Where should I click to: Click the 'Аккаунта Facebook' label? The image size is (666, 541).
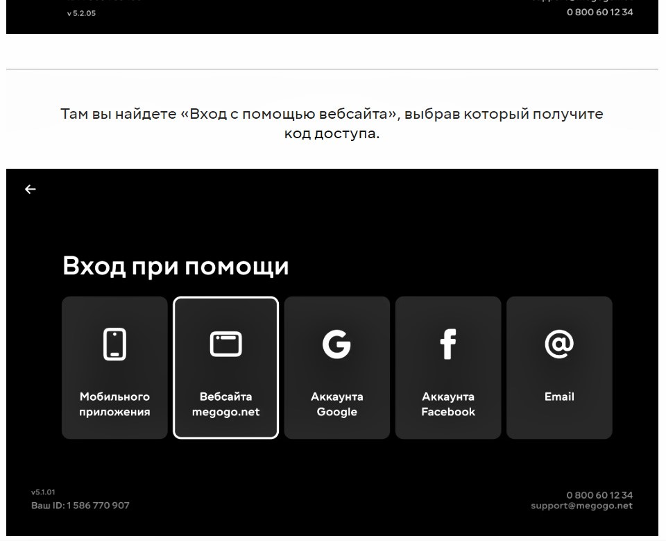pos(448,404)
